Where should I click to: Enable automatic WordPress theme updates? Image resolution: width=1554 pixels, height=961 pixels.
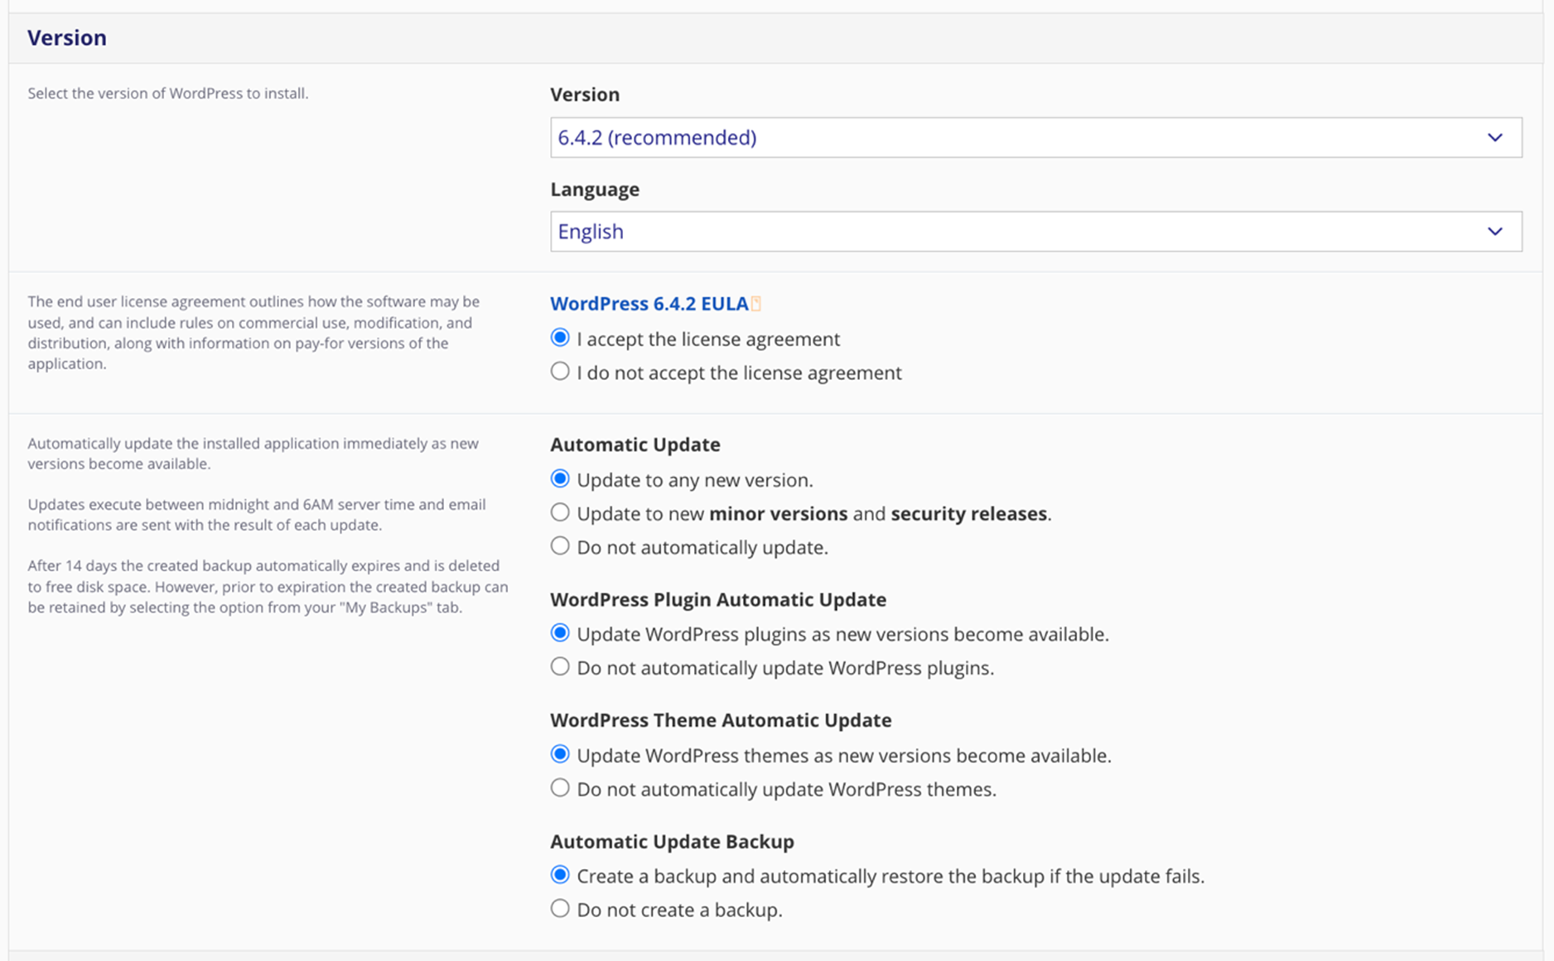pyautogui.click(x=560, y=755)
